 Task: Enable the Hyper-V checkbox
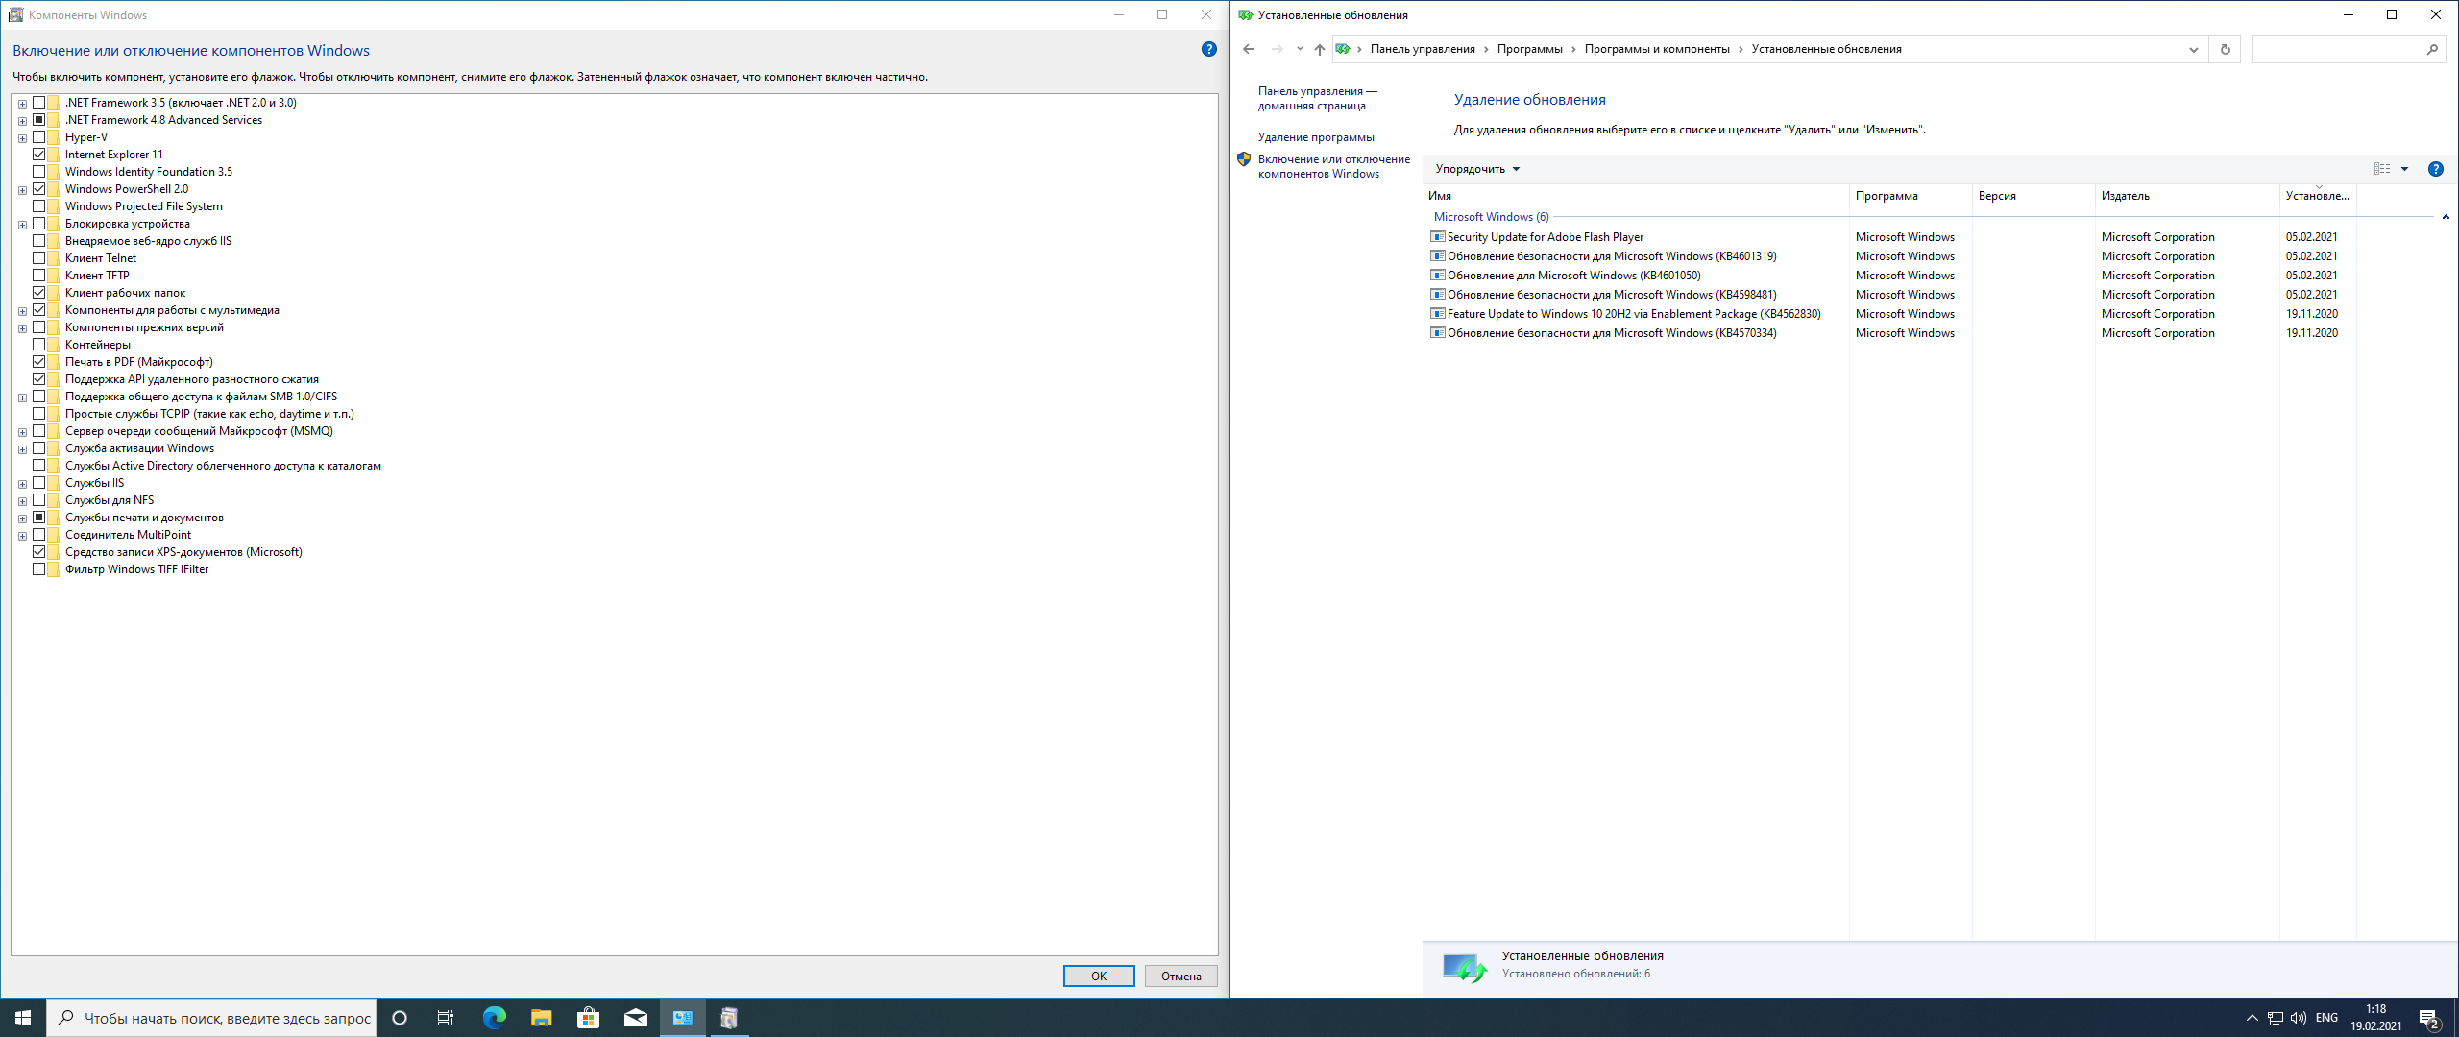pos(39,137)
